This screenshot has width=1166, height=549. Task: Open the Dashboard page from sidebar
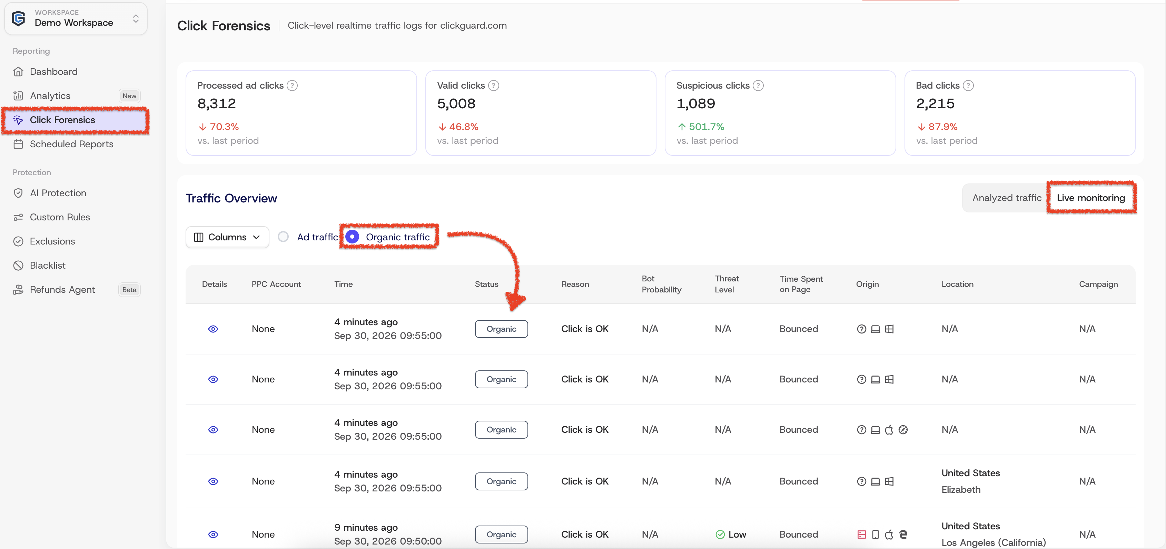point(53,71)
